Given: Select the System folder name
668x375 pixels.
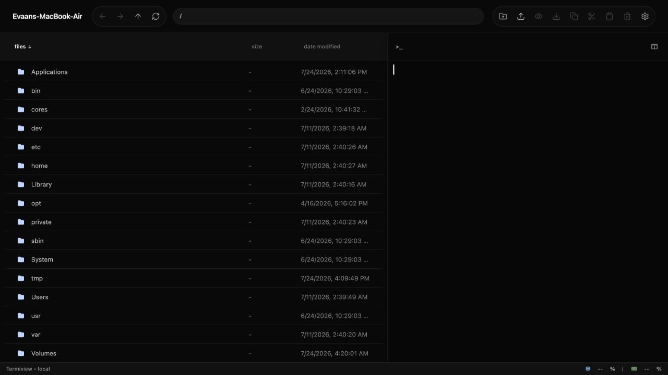Looking at the screenshot, I should [42, 260].
